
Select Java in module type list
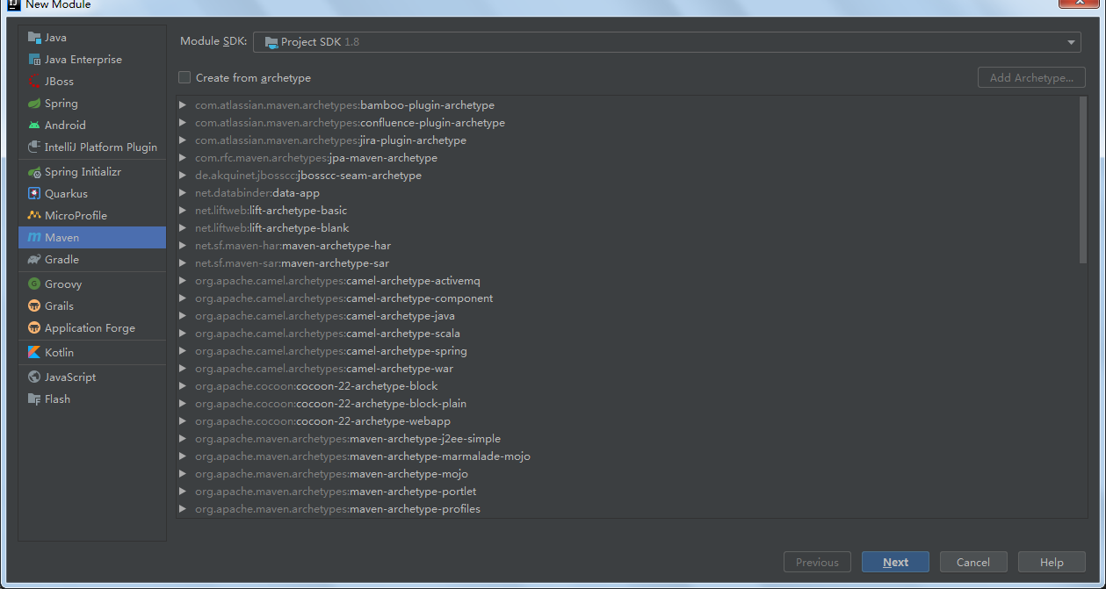[x=92, y=38]
